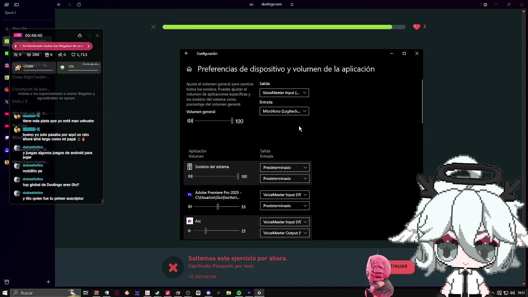Close the Duolingo lesson with X icon
528x297 pixels.
tap(153, 27)
